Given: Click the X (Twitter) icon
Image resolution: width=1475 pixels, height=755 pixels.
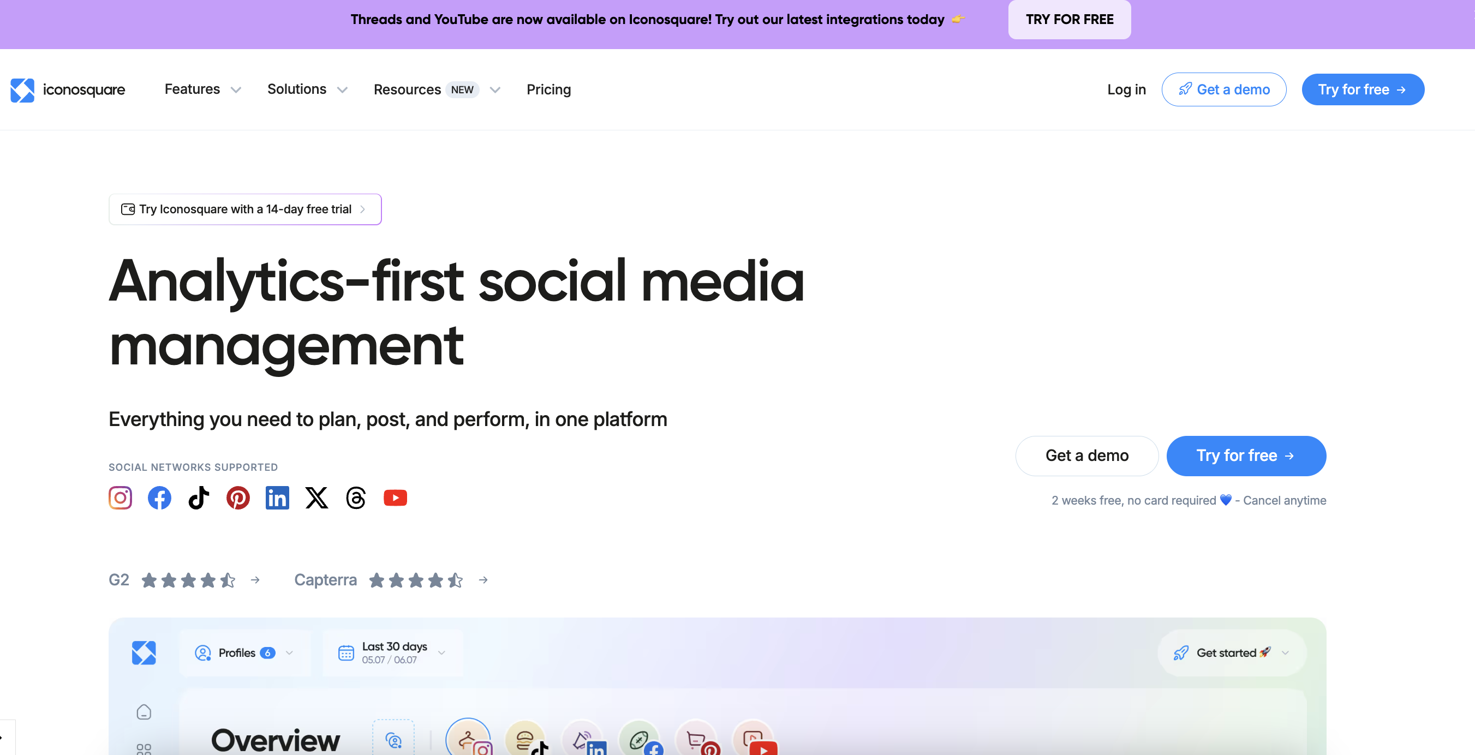Looking at the screenshot, I should click(317, 498).
